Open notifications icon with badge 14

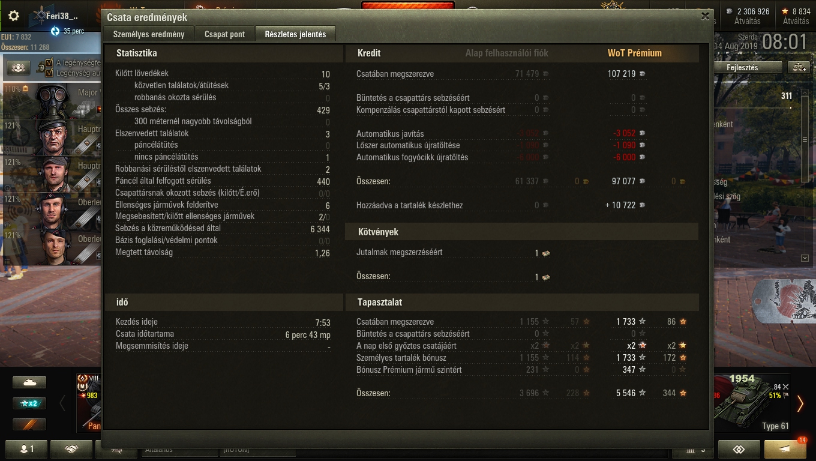[785, 449]
